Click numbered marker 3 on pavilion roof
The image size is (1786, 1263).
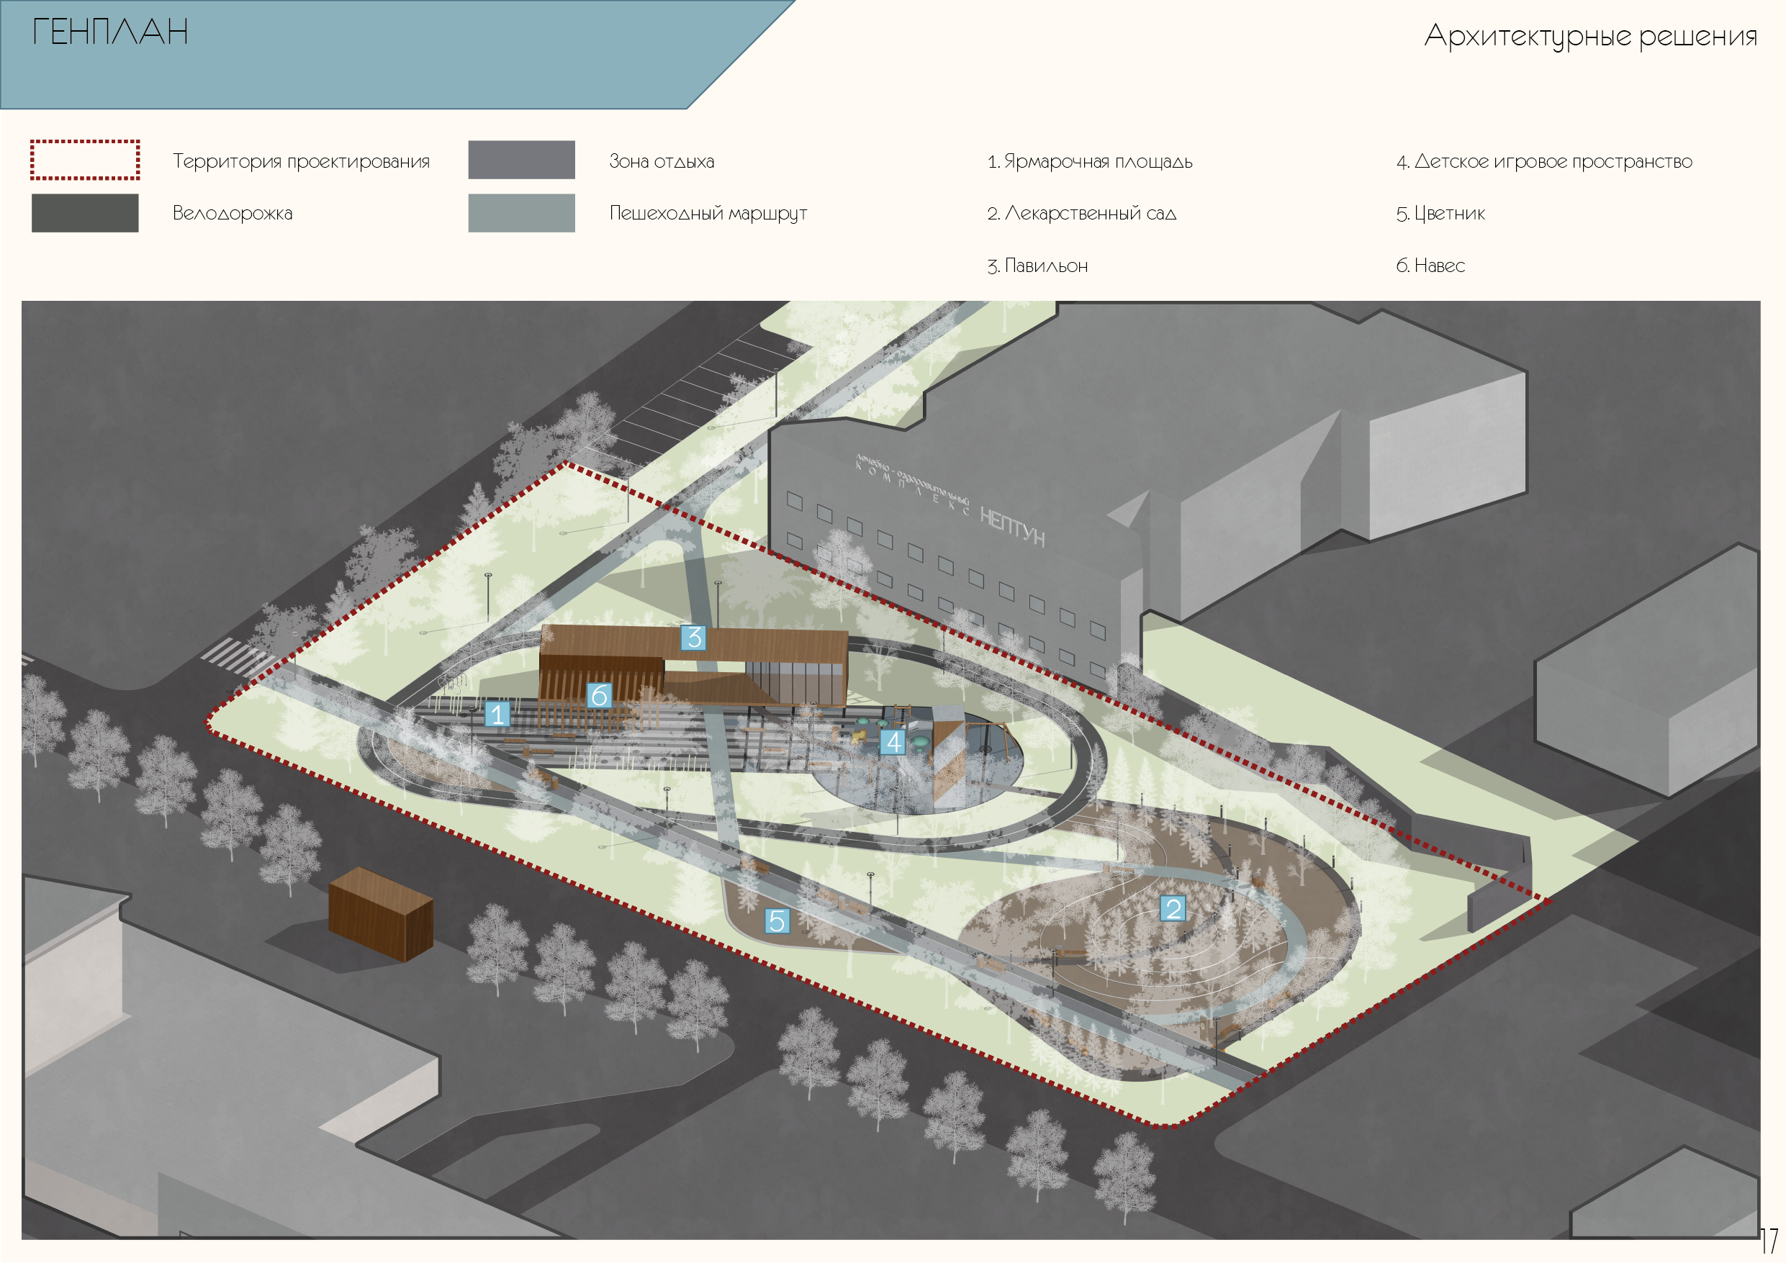tap(693, 637)
